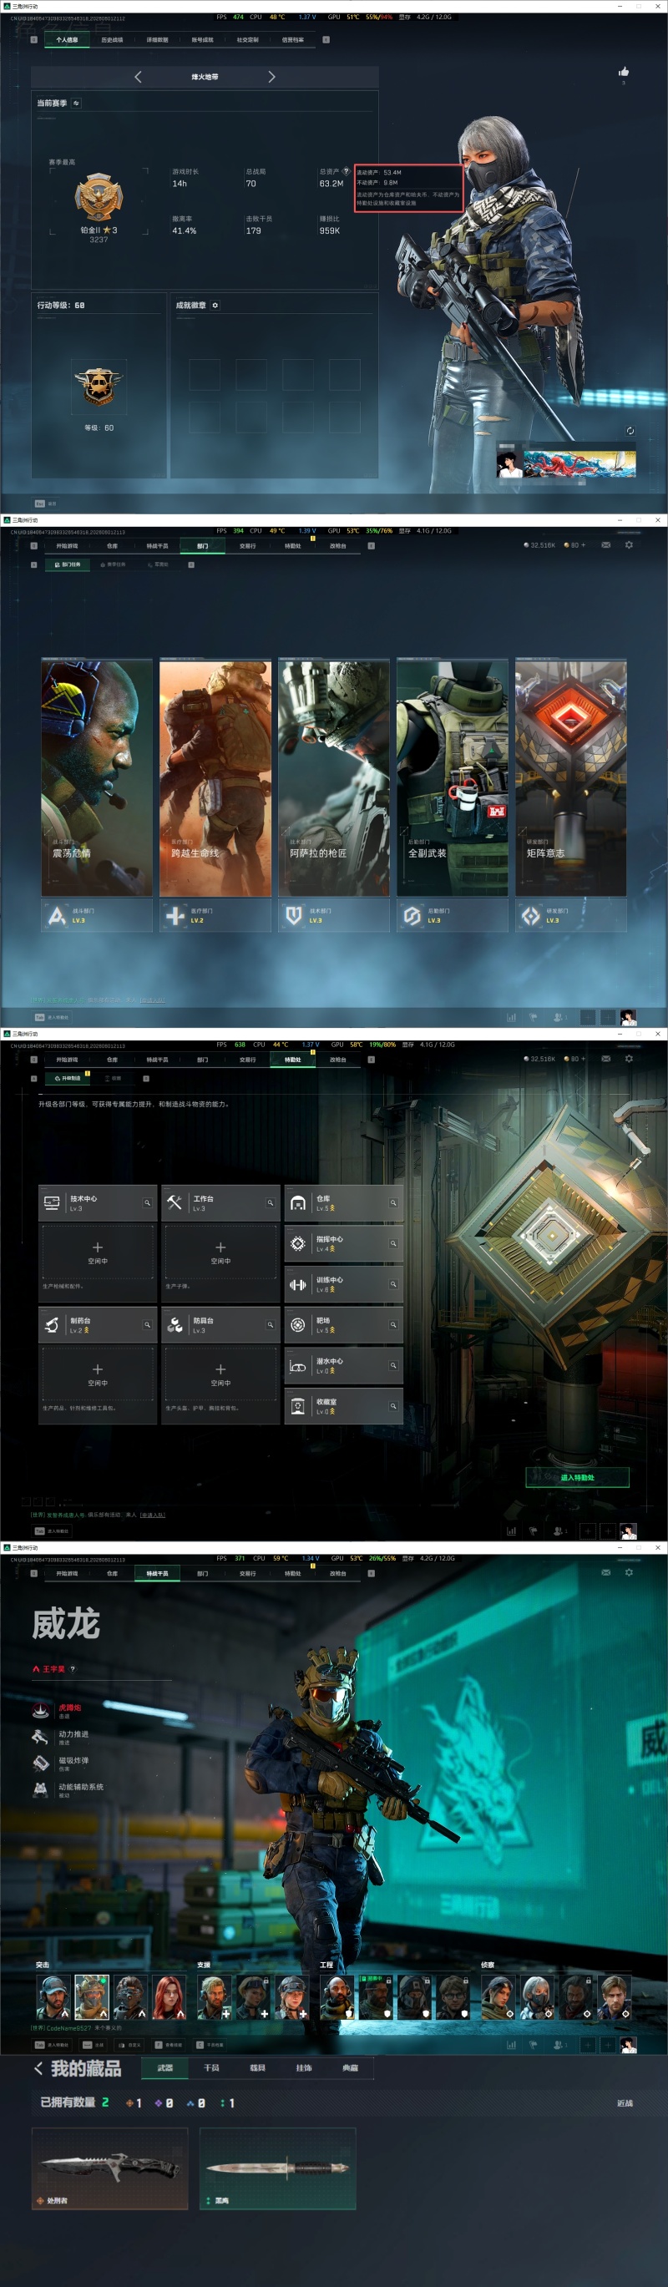Image resolution: width=668 pixels, height=2287 pixels.
Task: Open the 震荡危情 department card
Action: [97, 777]
